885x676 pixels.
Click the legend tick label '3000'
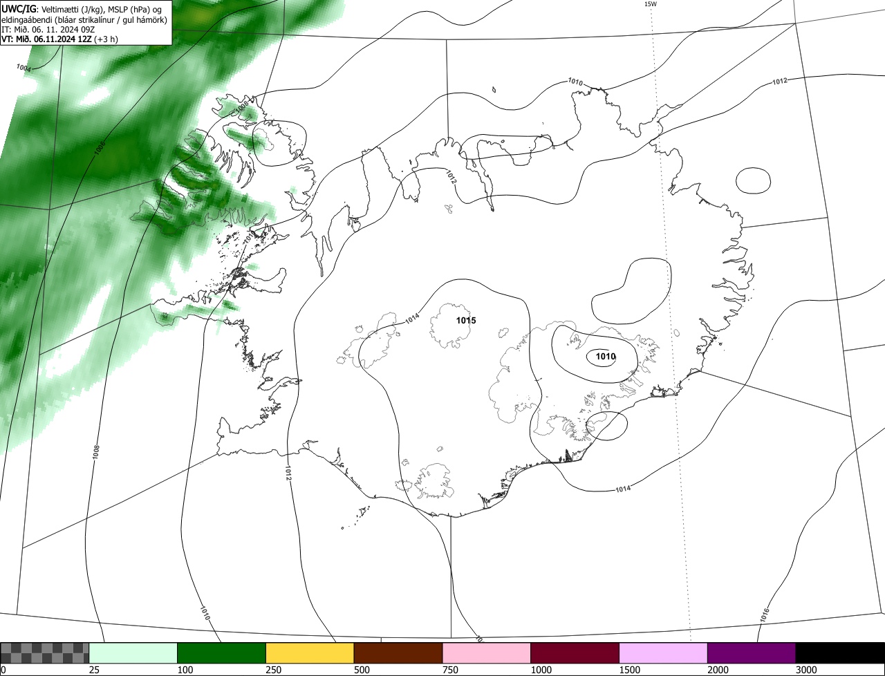coord(808,670)
